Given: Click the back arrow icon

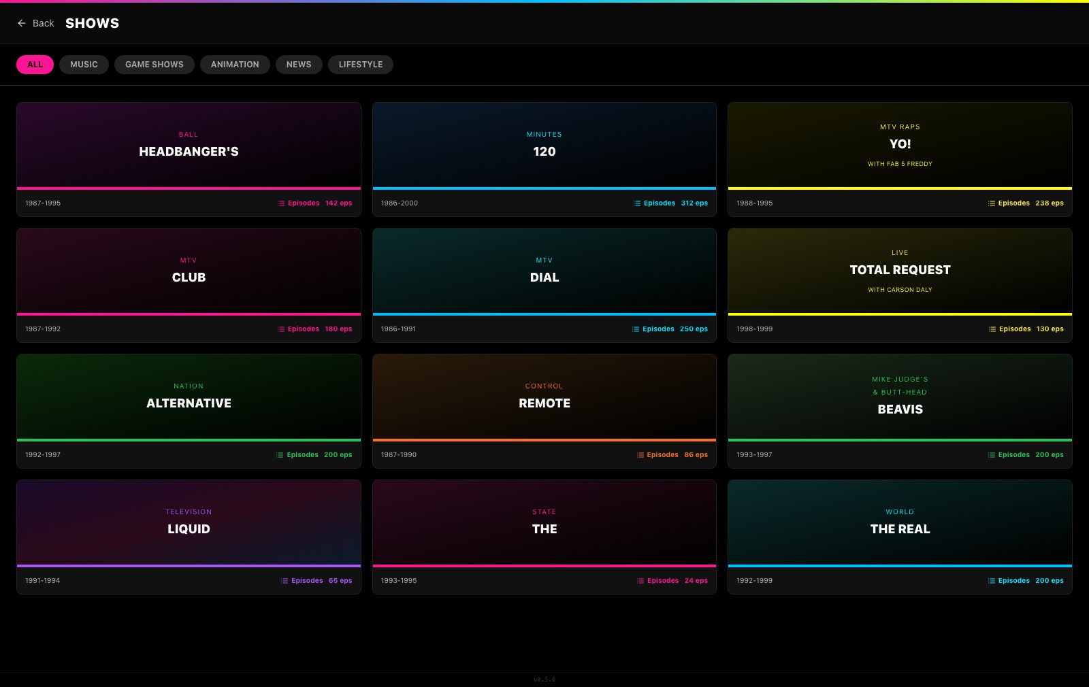Looking at the screenshot, I should pyautogui.click(x=22, y=23).
